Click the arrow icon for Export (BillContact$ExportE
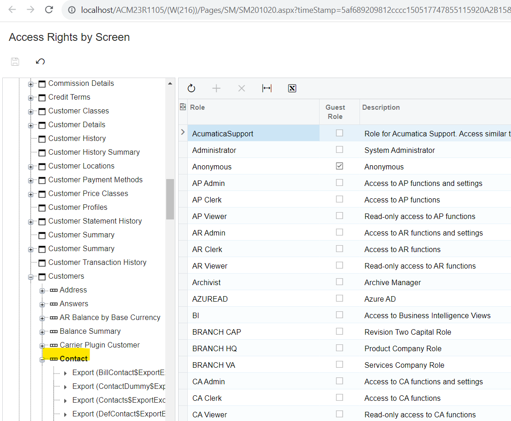 coord(65,373)
